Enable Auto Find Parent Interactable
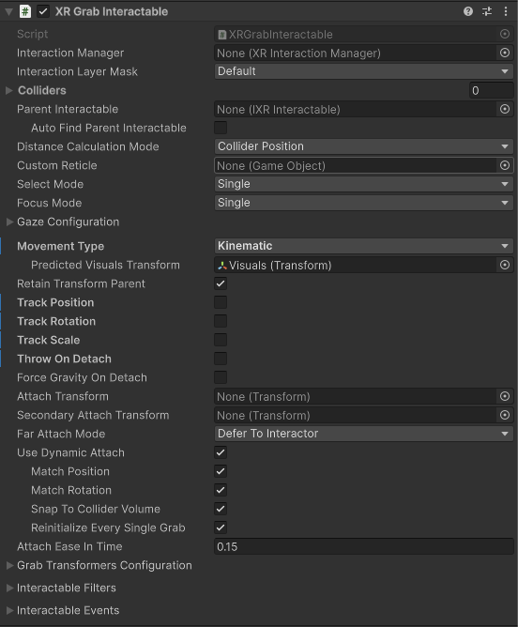Screen dimensions: 518x627 click(221, 128)
